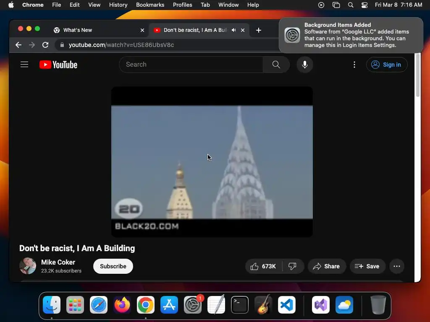Launch Firefox from the Dock
Viewport: 430px width, 322px height.
(122, 305)
